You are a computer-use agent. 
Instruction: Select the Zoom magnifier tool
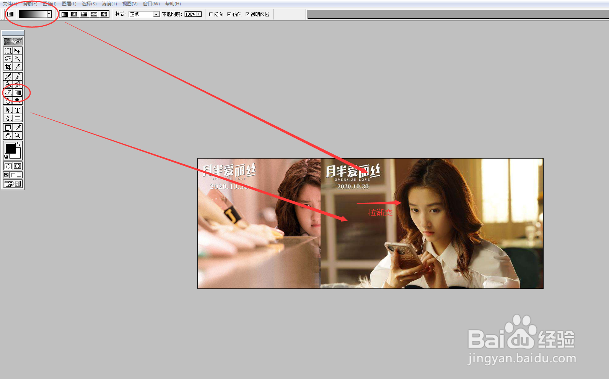[x=18, y=136]
